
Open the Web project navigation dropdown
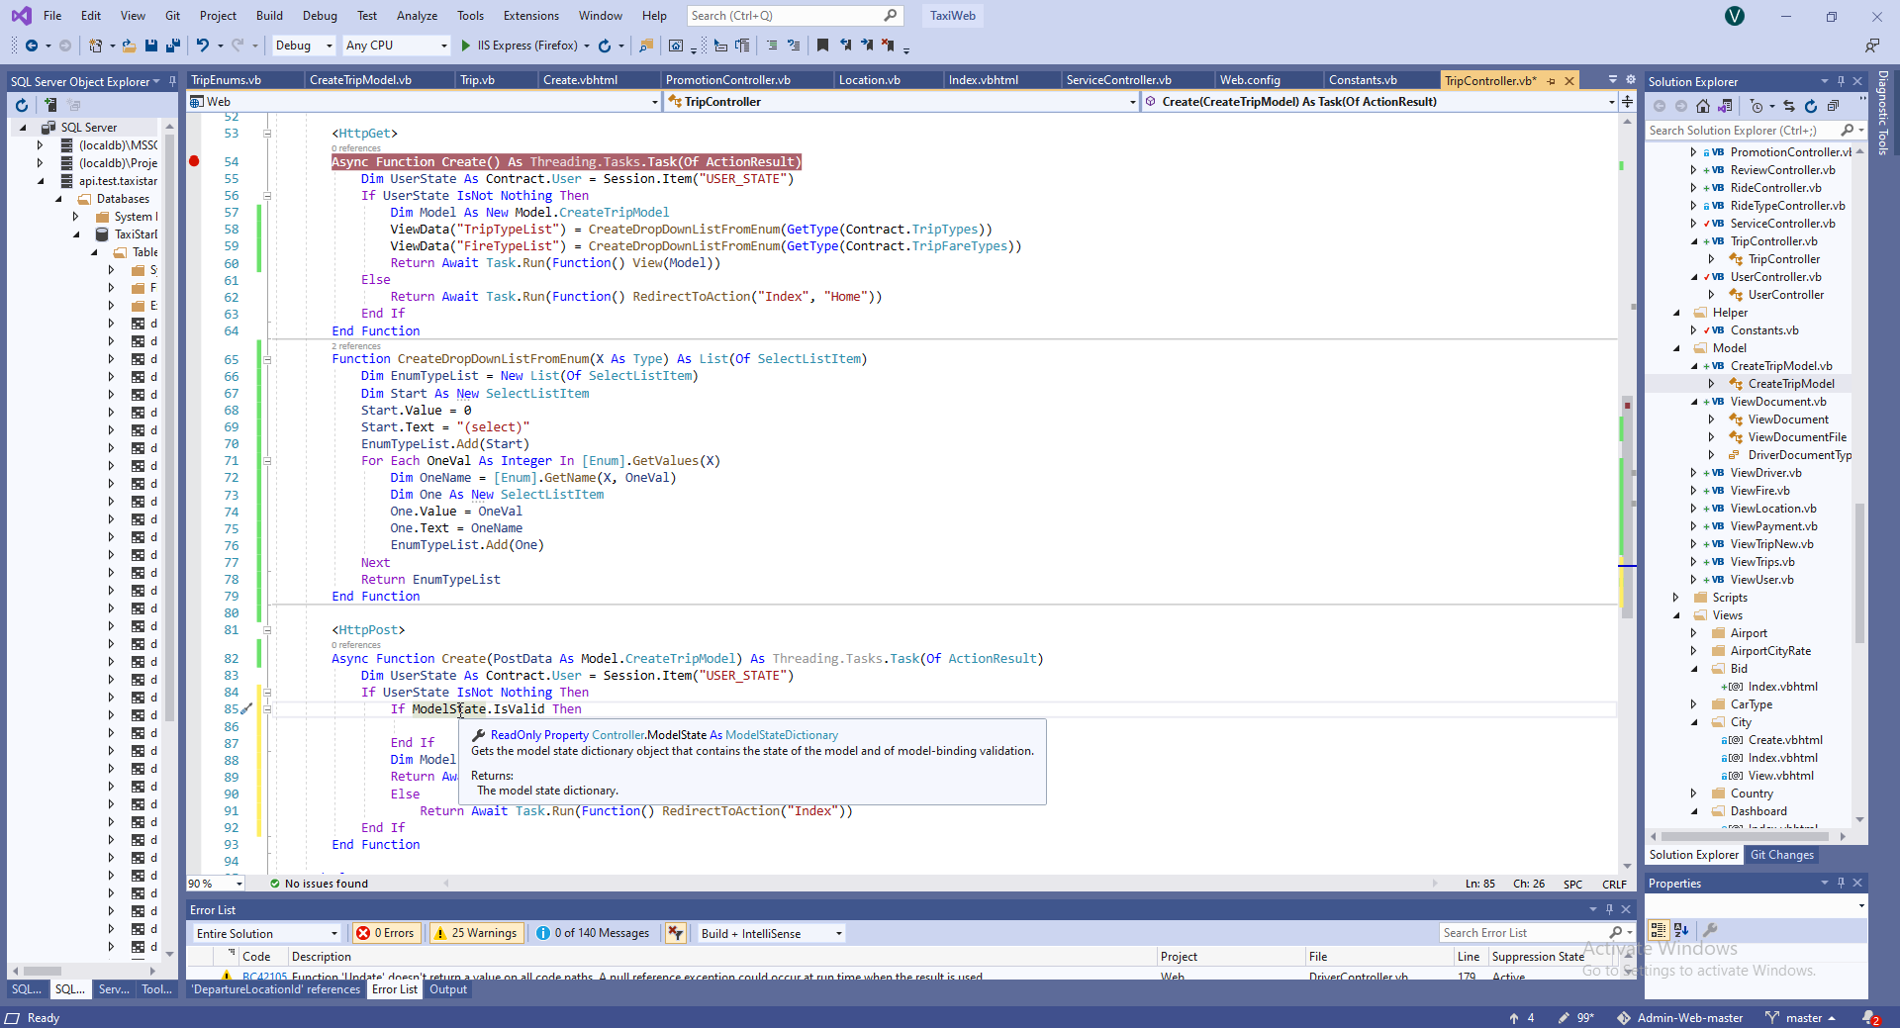tap(424, 102)
